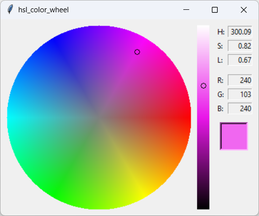Click the 'L:' label
This screenshot has height=216, width=259.
tap(220, 60)
